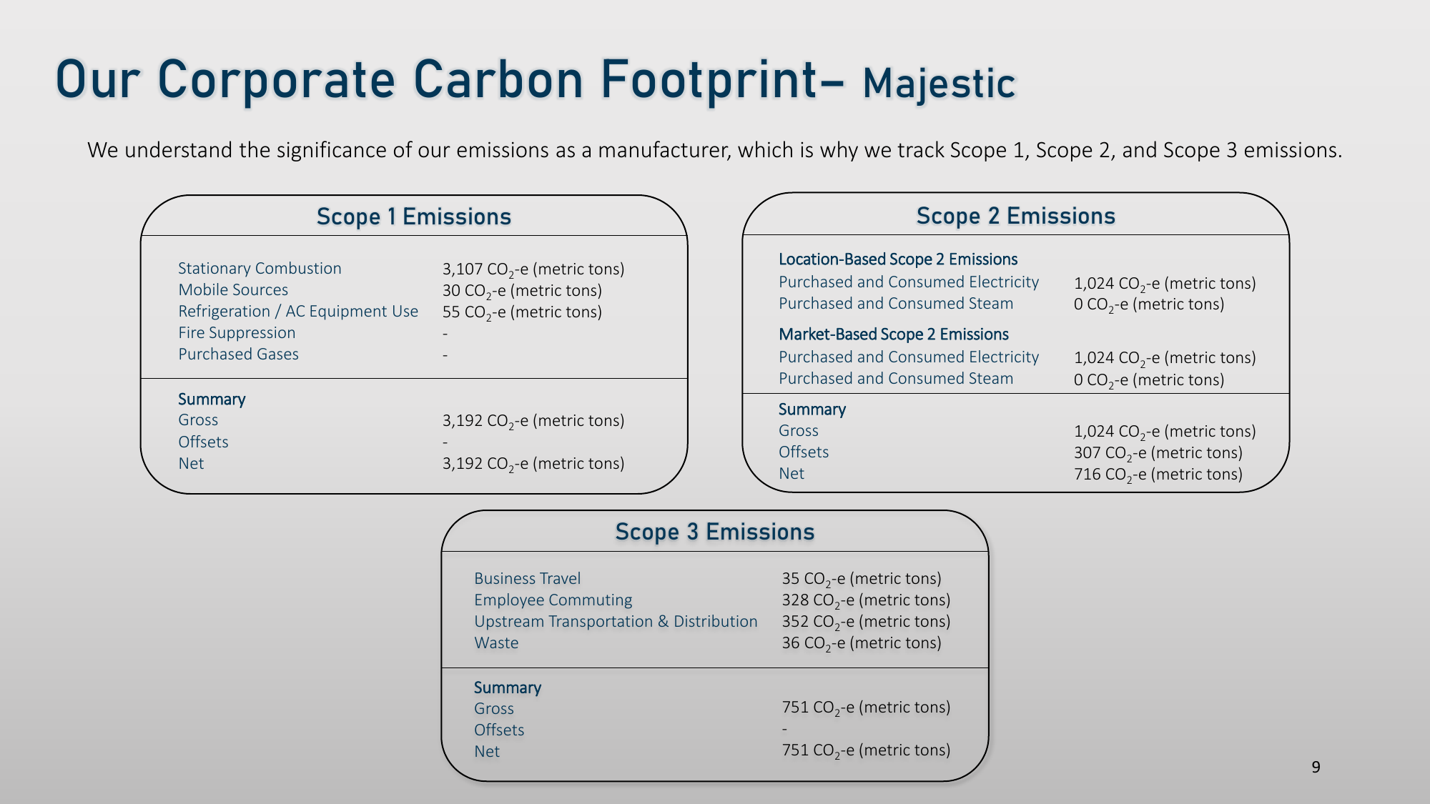Click the Scope 1 Net label
This screenshot has height=804, width=1430.
coord(191,464)
